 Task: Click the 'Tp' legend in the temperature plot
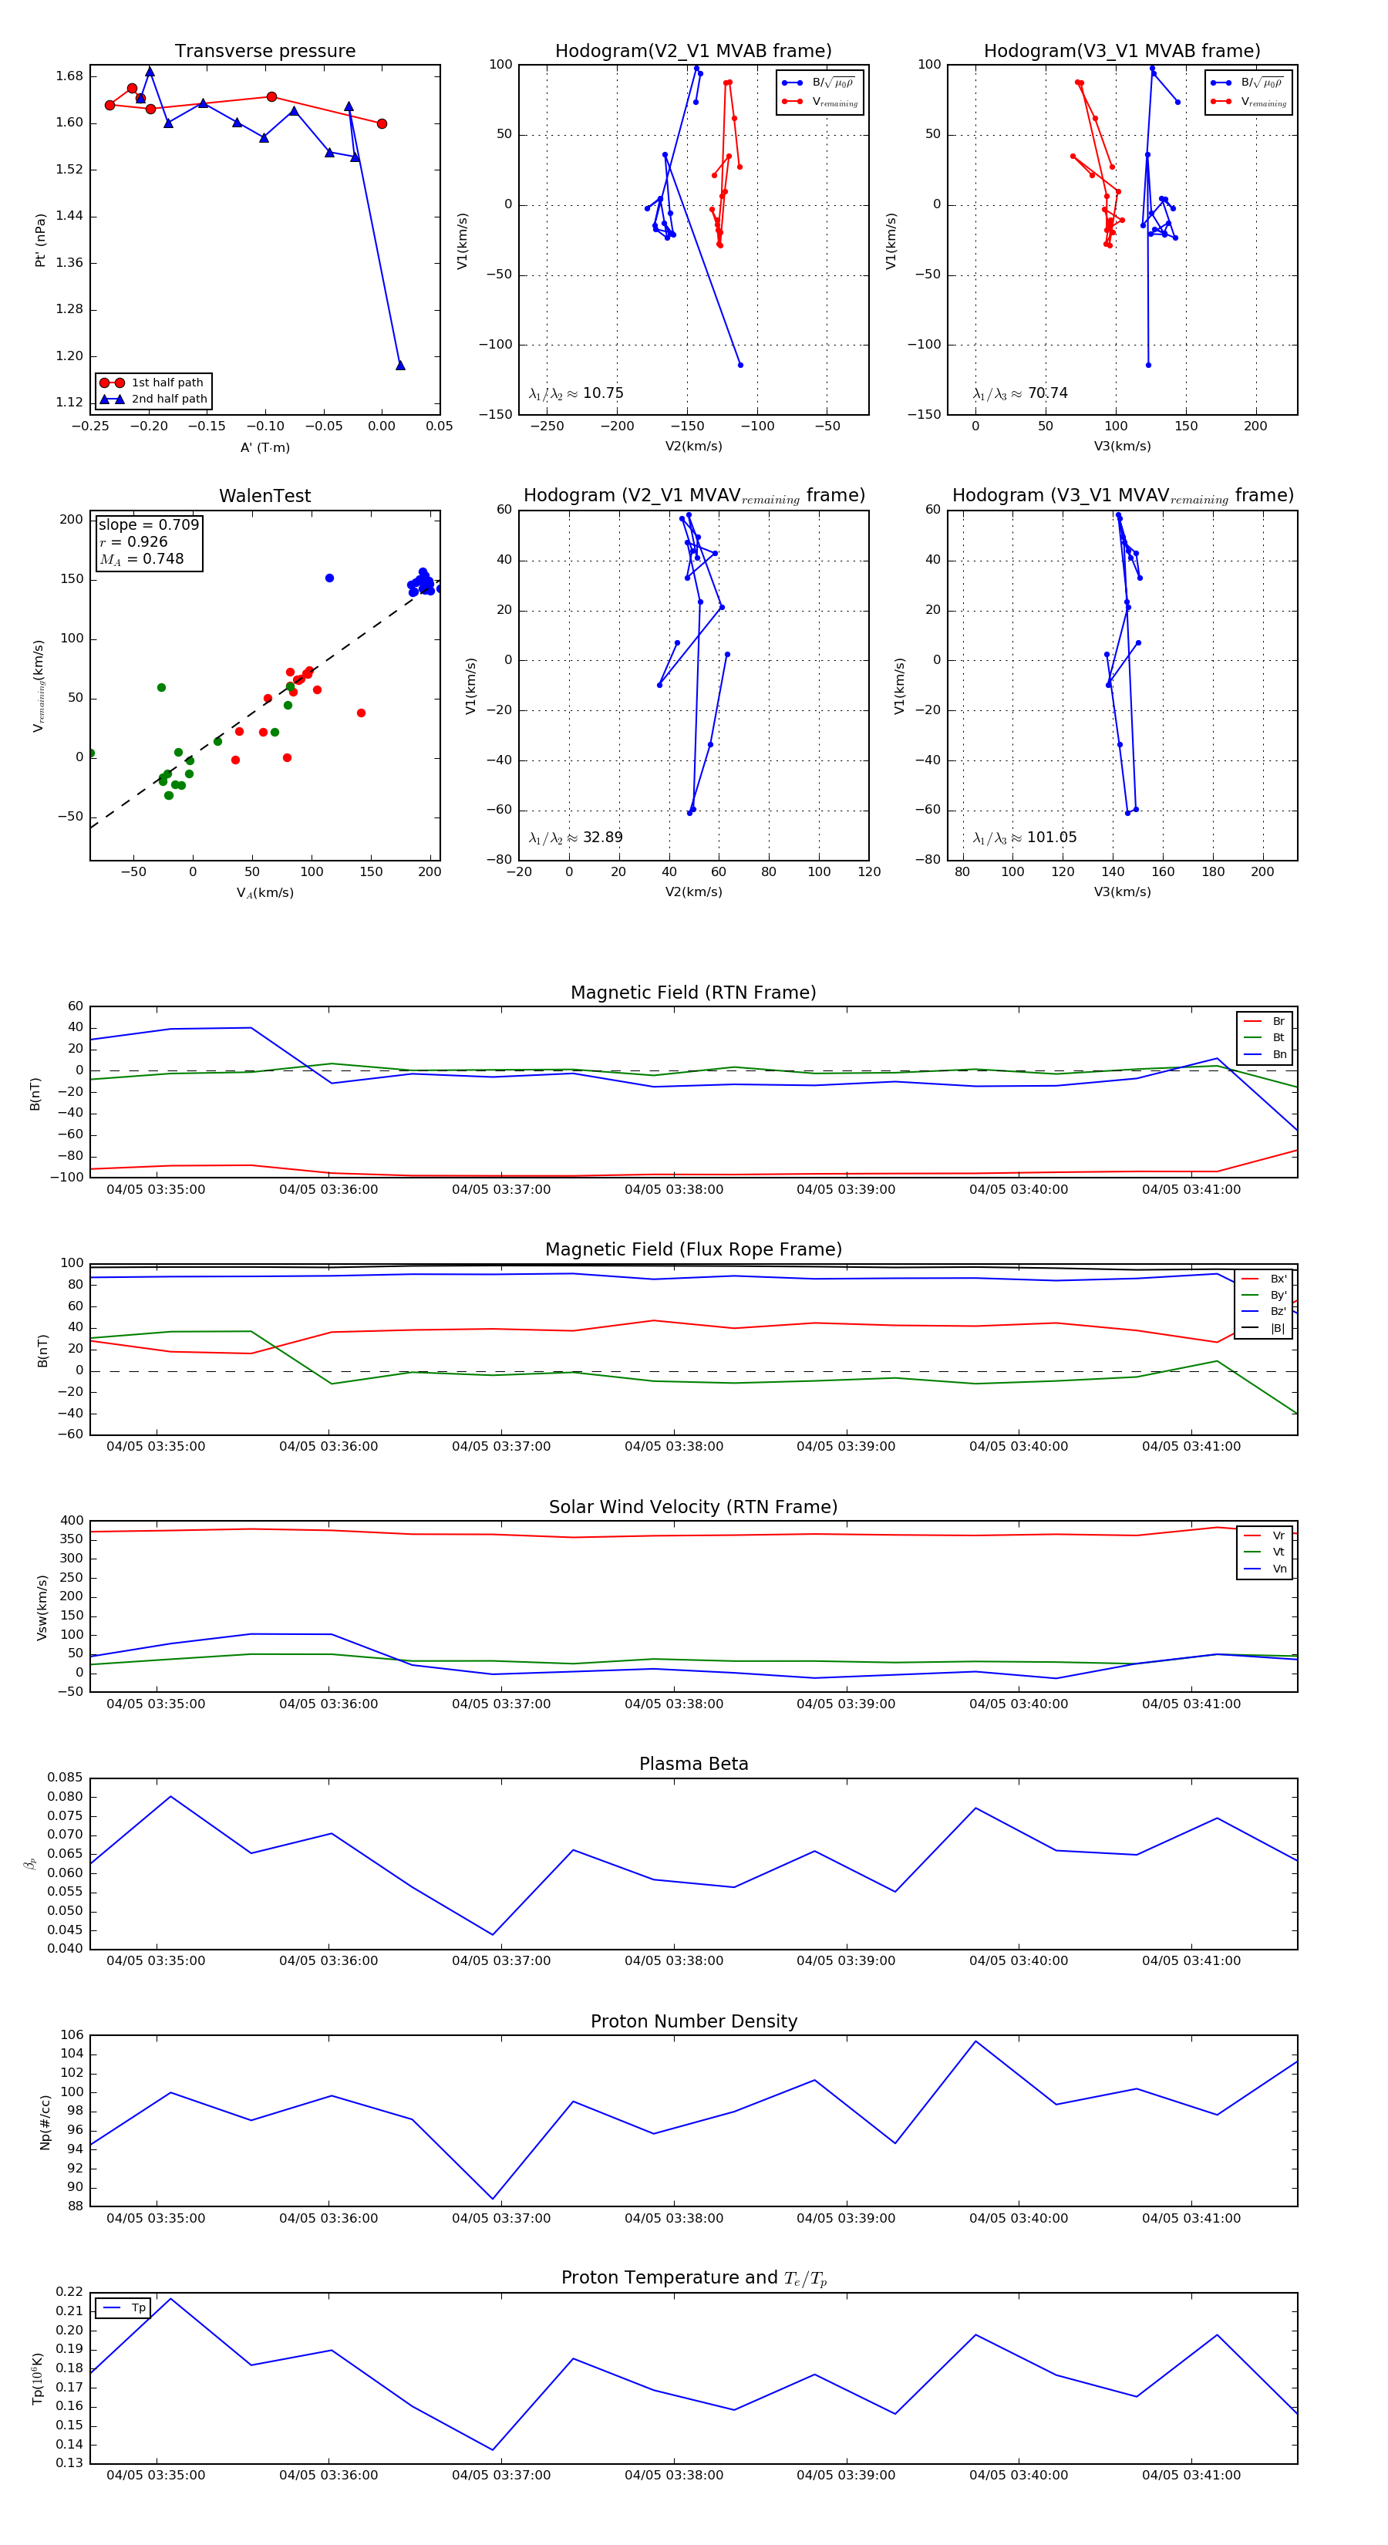[123, 2308]
